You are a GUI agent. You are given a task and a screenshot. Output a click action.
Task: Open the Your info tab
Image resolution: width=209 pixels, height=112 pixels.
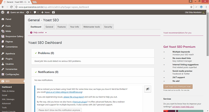click(x=75, y=27)
